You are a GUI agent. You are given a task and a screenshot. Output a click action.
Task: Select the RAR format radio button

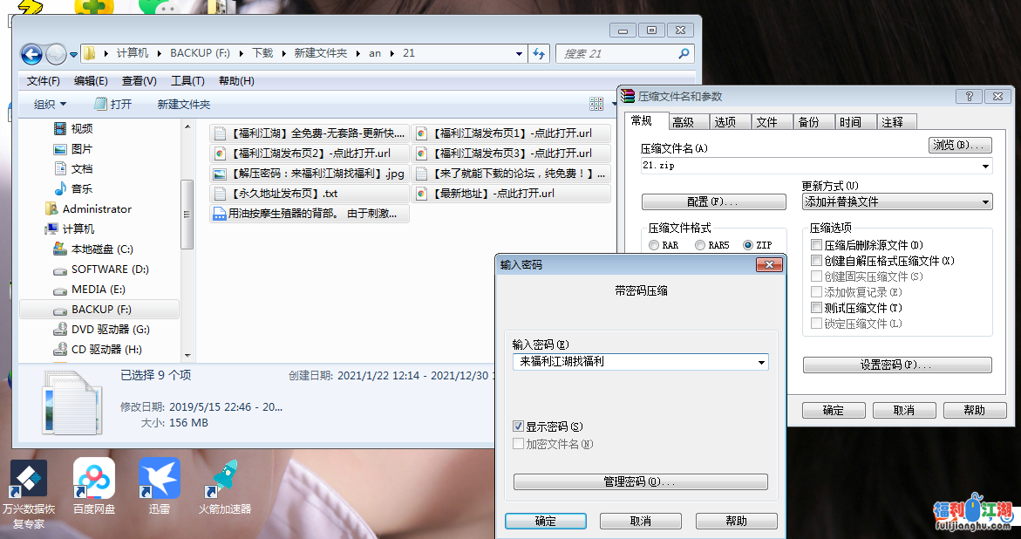coord(654,246)
